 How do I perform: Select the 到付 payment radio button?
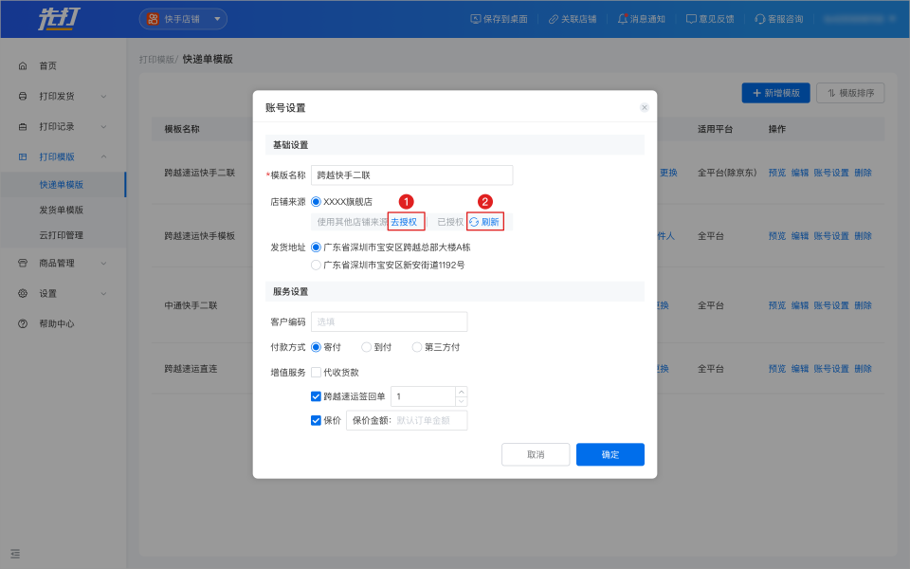tap(367, 347)
